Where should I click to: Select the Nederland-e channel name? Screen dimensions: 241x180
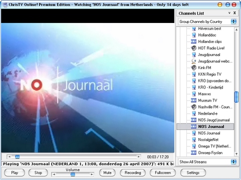(207, 113)
